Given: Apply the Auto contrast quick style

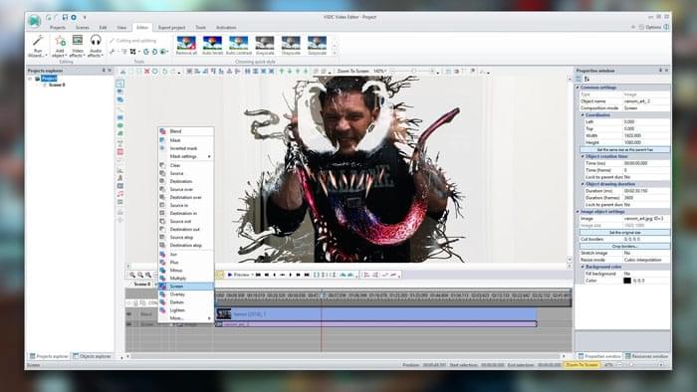Looking at the screenshot, I should click(239, 46).
